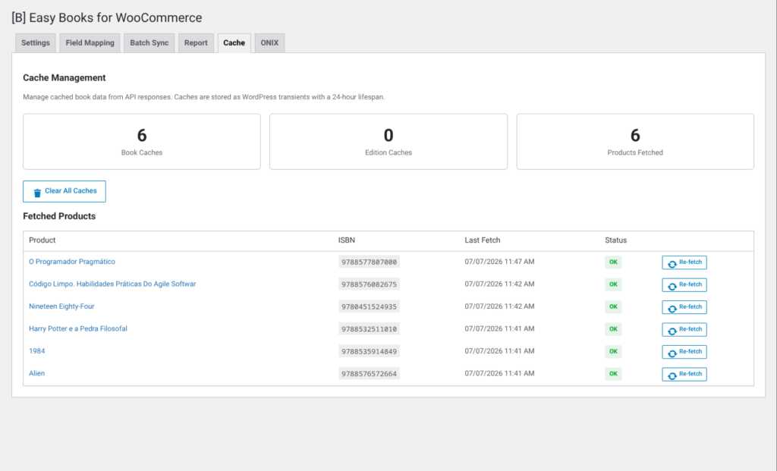Viewport: 777px width, 471px height.
Task: Click OK status for Código Limpo
Action: (x=613, y=284)
